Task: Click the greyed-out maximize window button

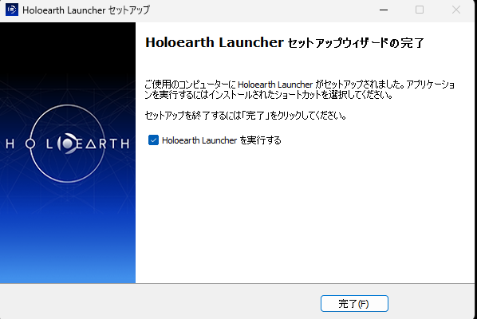Action: (420, 10)
